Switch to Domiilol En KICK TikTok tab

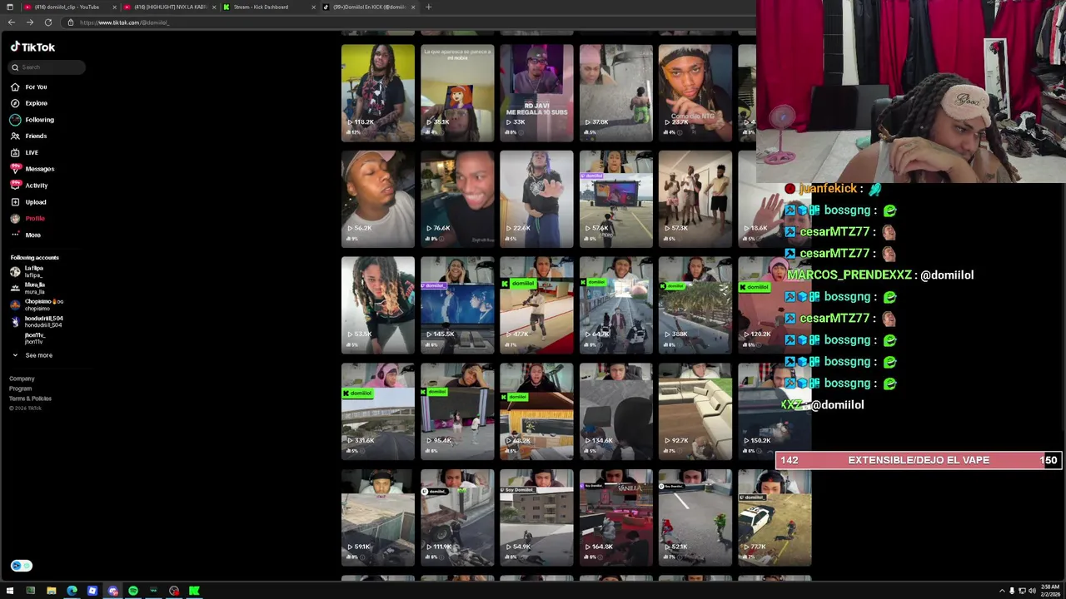[369, 7]
